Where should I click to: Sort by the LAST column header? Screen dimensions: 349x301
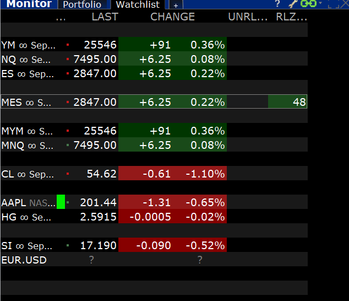click(105, 17)
